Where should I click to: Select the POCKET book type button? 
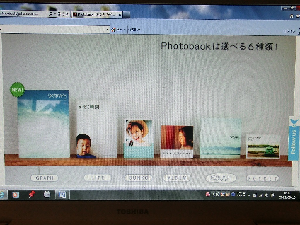pos(263,178)
